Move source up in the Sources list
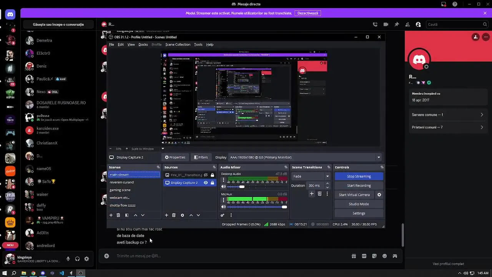This screenshot has height=277, width=492. [x=191, y=215]
